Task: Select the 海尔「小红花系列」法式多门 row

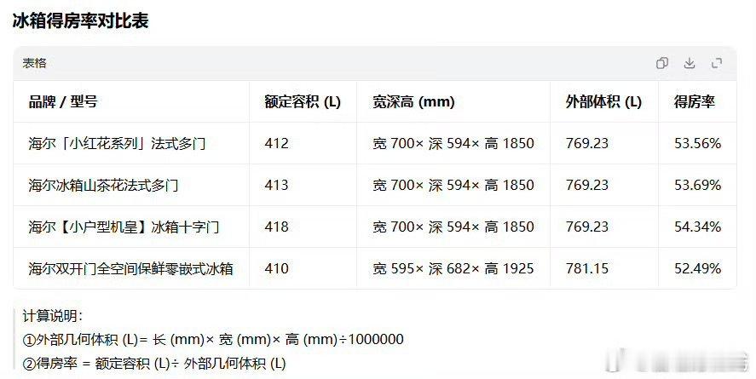Action: [x=375, y=143]
